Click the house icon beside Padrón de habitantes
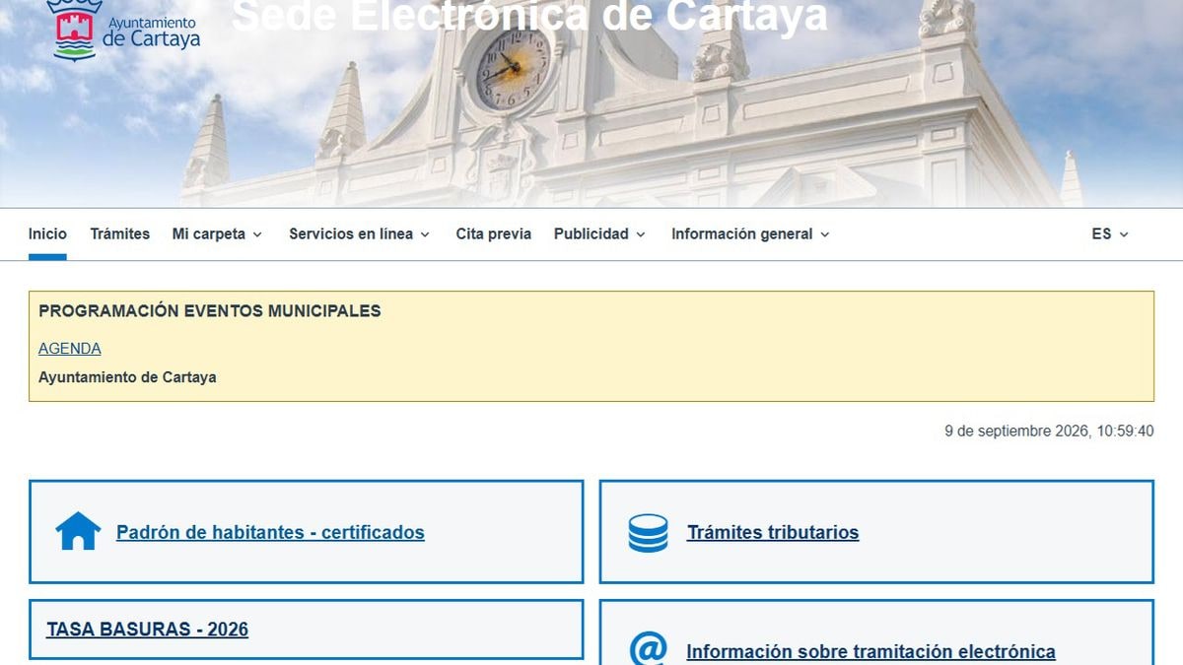The image size is (1183, 665). click(78, 531)
